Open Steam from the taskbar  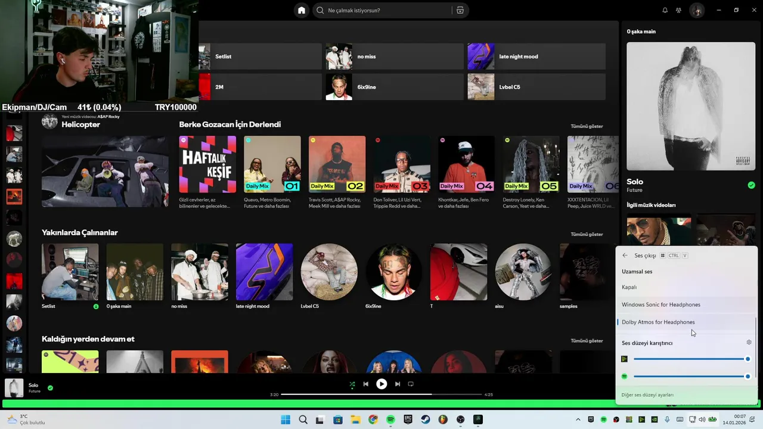(x=426, y=419)
